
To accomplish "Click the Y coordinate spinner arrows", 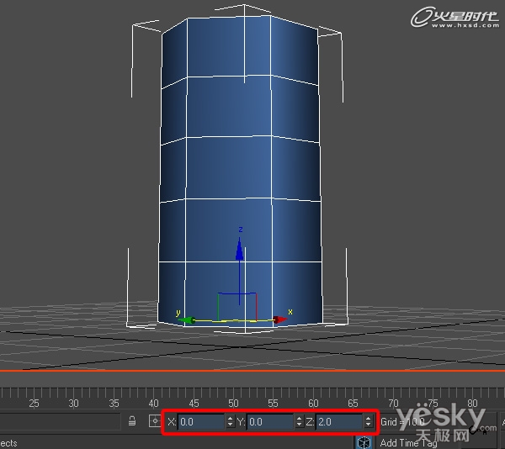I will (x=299, y=421).
